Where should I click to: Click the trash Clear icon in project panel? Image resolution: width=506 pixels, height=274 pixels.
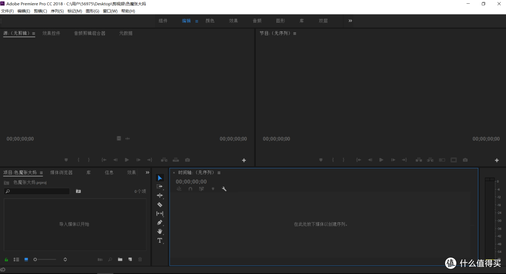click(140, 259)
